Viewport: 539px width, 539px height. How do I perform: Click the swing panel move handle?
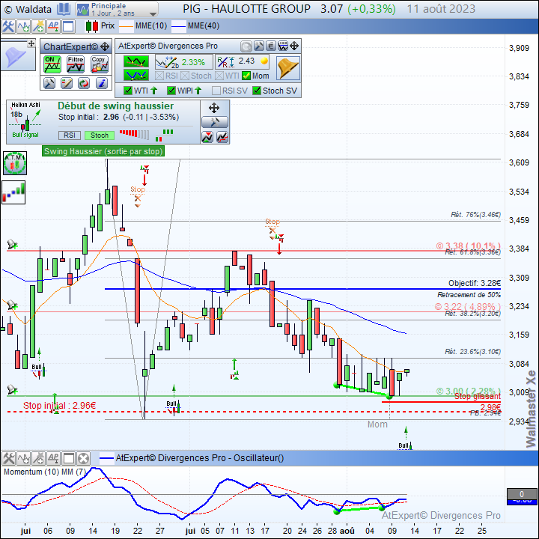pos(214,108)
